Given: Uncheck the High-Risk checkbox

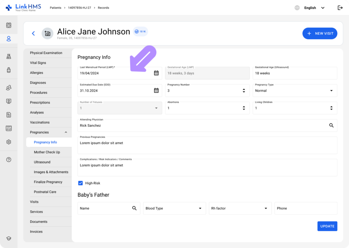Looking at the screenshot, I should click(80, 183).
